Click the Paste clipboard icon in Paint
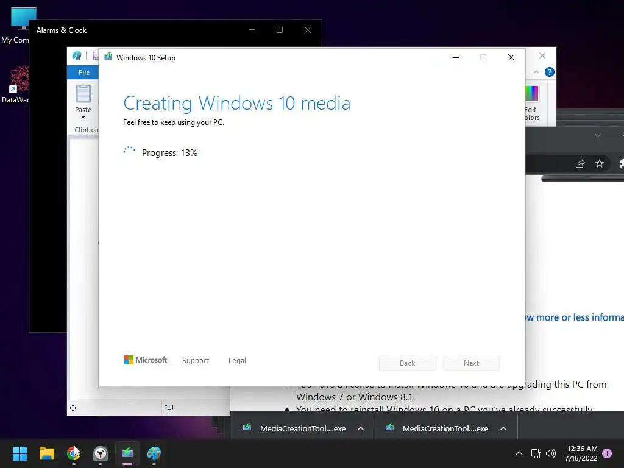Image resolution: width=624 pixels, height=468 pixels. 83,94
